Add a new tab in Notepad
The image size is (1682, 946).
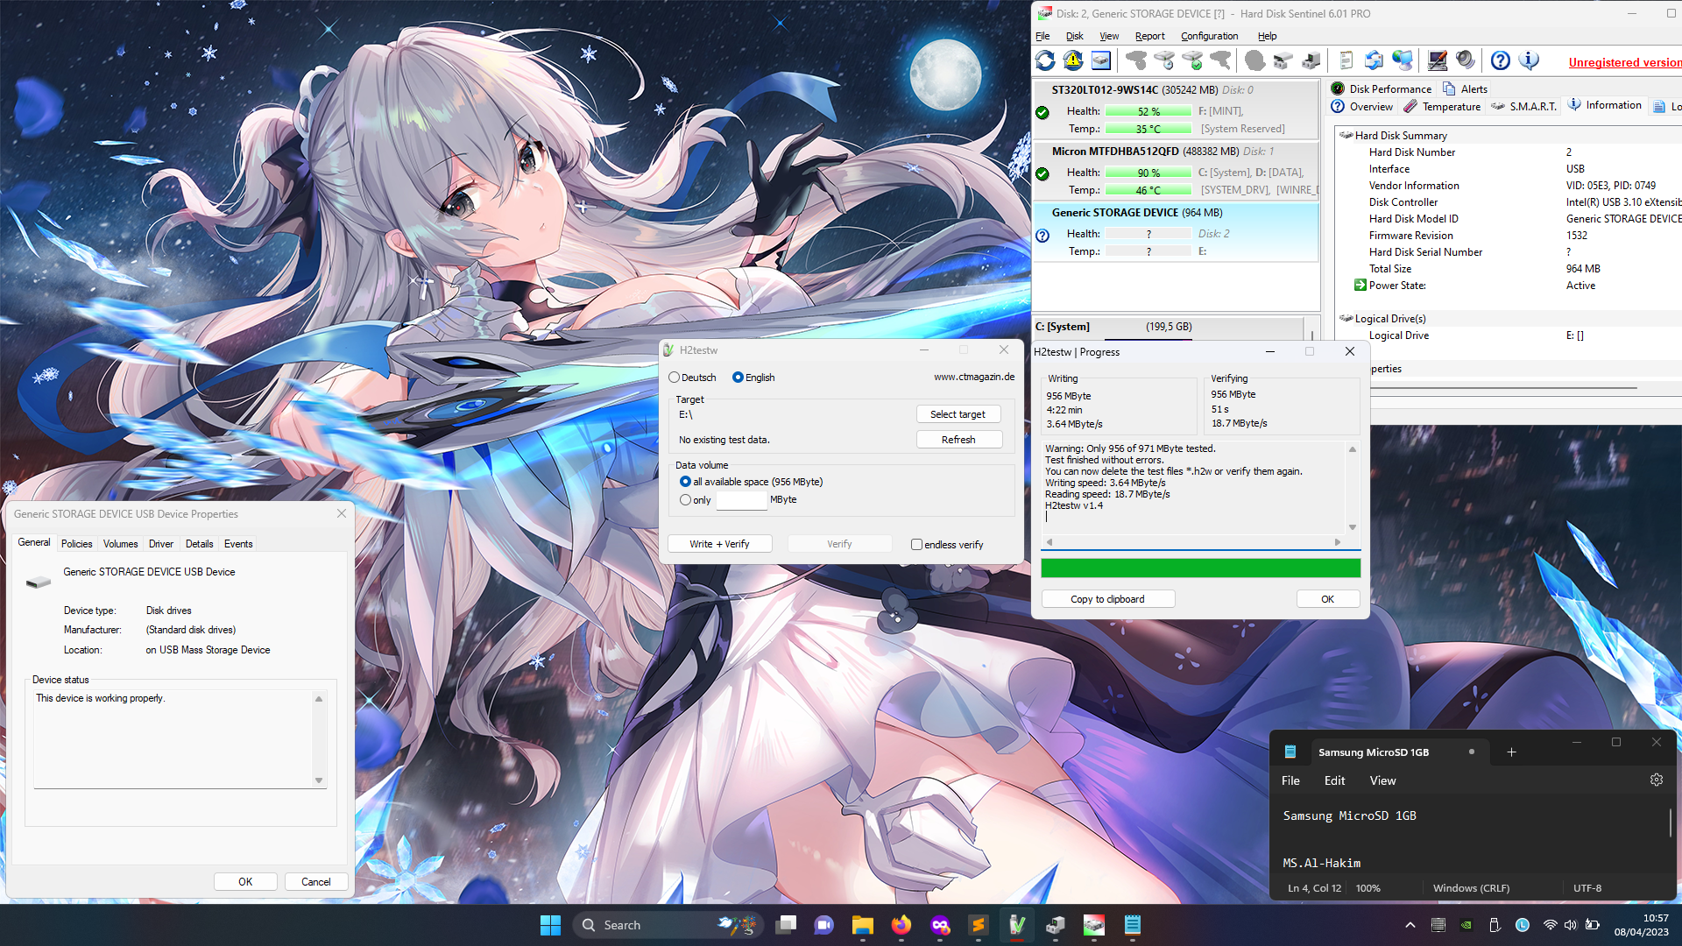pos(1511,752)
